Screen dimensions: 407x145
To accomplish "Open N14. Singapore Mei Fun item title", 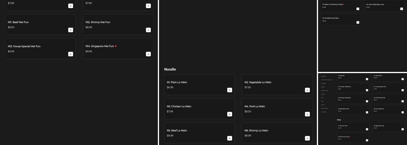I will pos(99,46).
